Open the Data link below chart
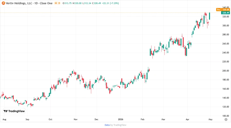The height and width of the screenshot is (128, 231). (107, 125)
